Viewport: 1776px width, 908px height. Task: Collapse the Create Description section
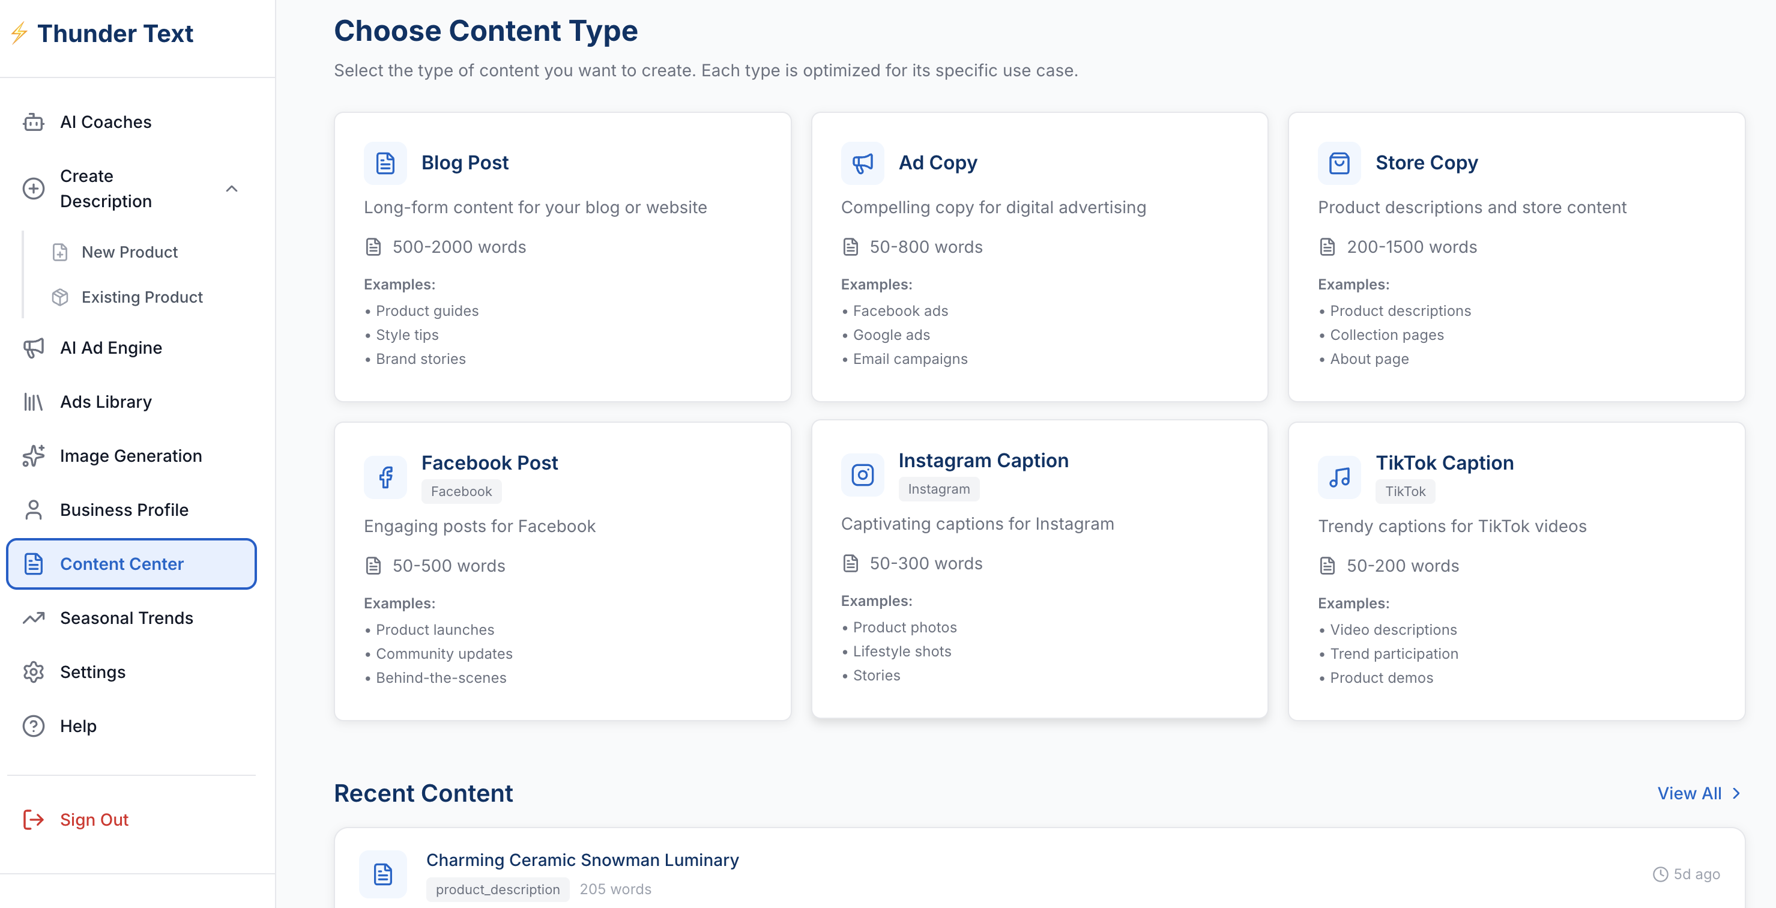232,188
